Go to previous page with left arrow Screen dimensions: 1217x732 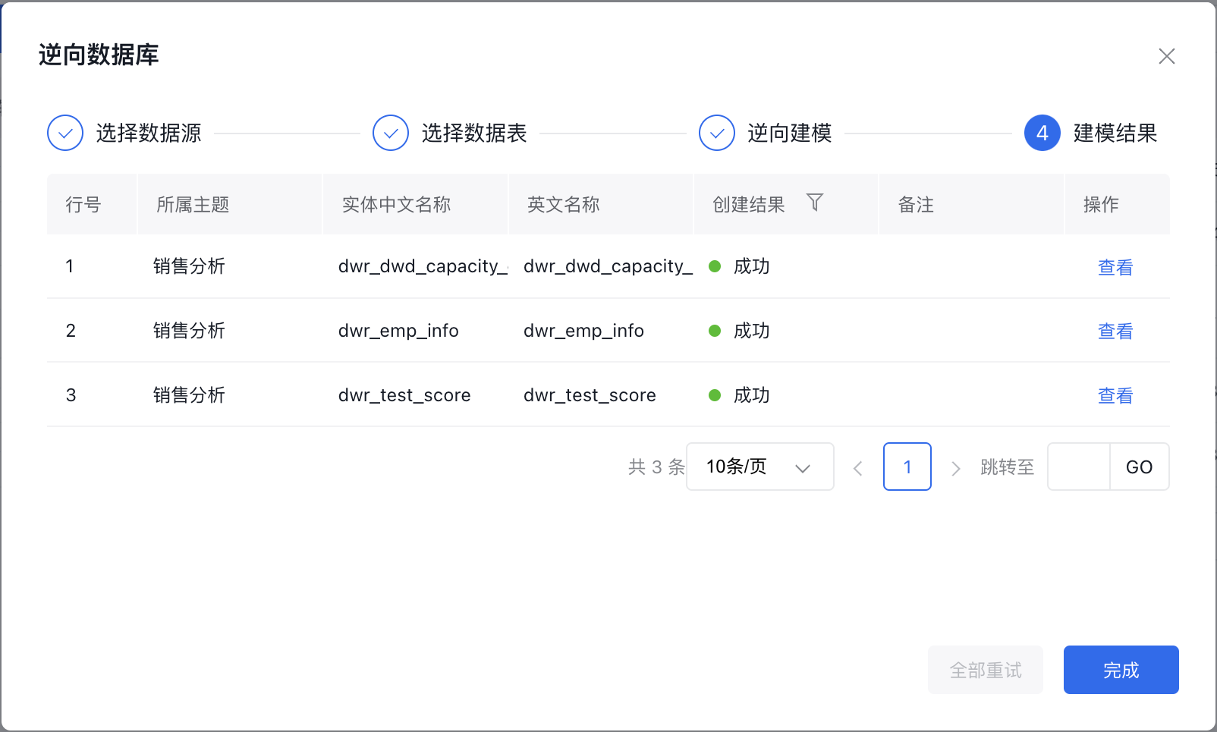click(x=858, y=468)
